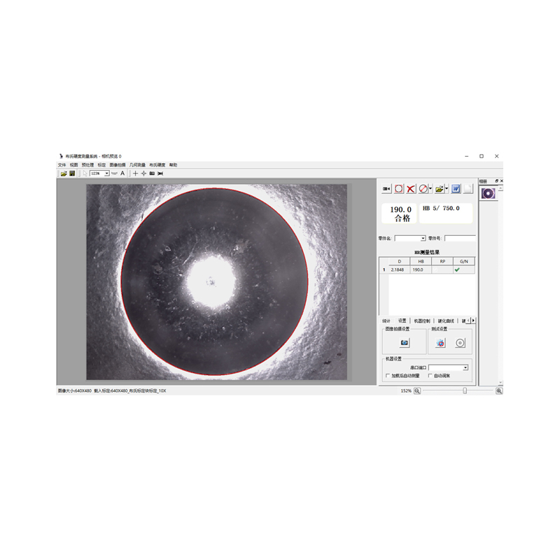560x560 pixels.
Task: Select the diameter measuring circle tool
Action: (423, 189)
